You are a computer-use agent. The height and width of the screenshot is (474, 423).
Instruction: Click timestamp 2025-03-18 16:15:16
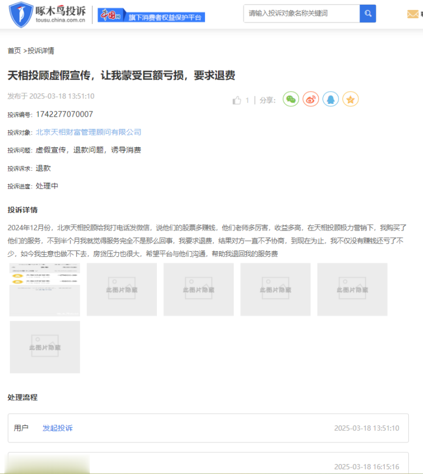click(x=367, y=467)
